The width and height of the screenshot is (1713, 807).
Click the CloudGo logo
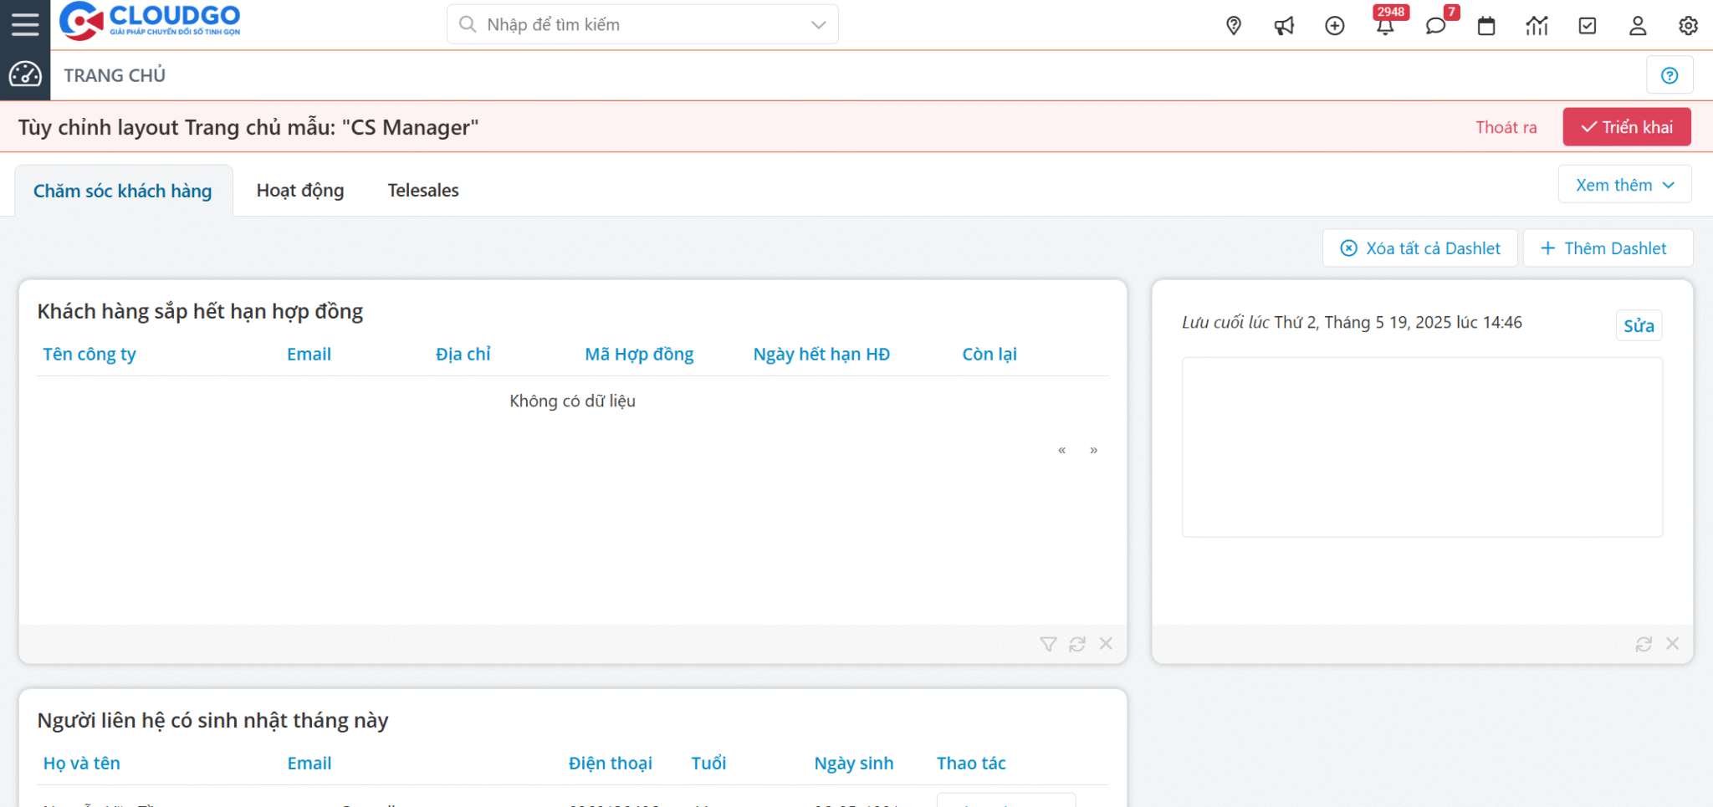point(150,21)
